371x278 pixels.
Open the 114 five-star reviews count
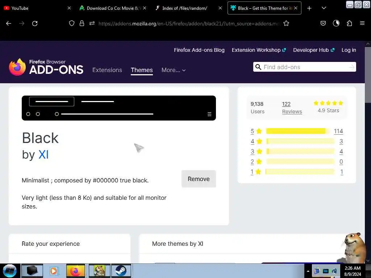(x=338, y=131)
